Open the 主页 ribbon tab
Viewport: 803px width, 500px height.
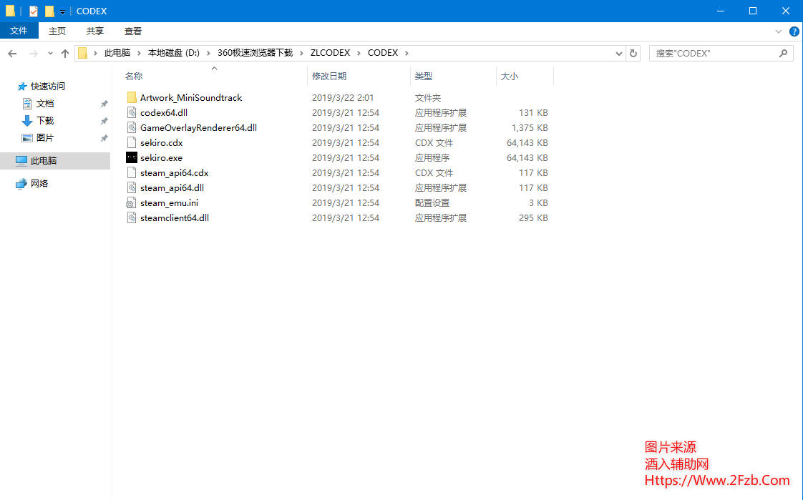point(57,31)
